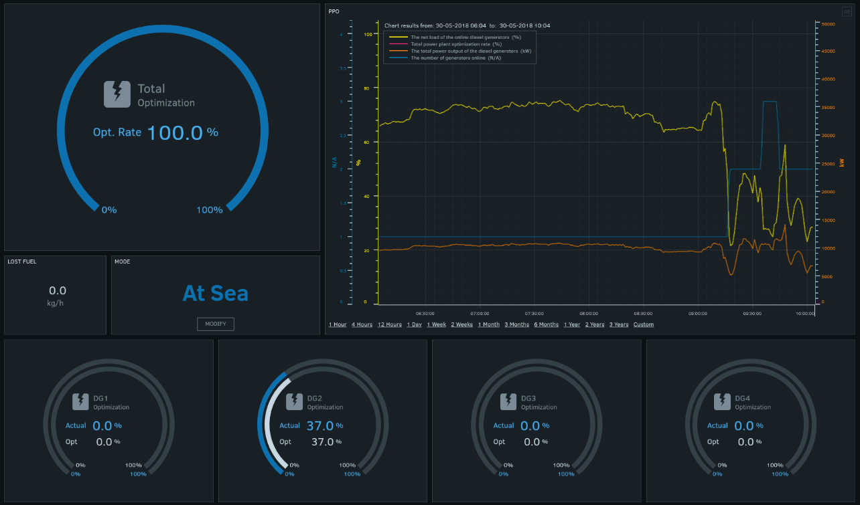Viewport: 860px width, 505px height.
Task: Click the lightning icon in Total Optimization gauge
Action: [117, 94]
